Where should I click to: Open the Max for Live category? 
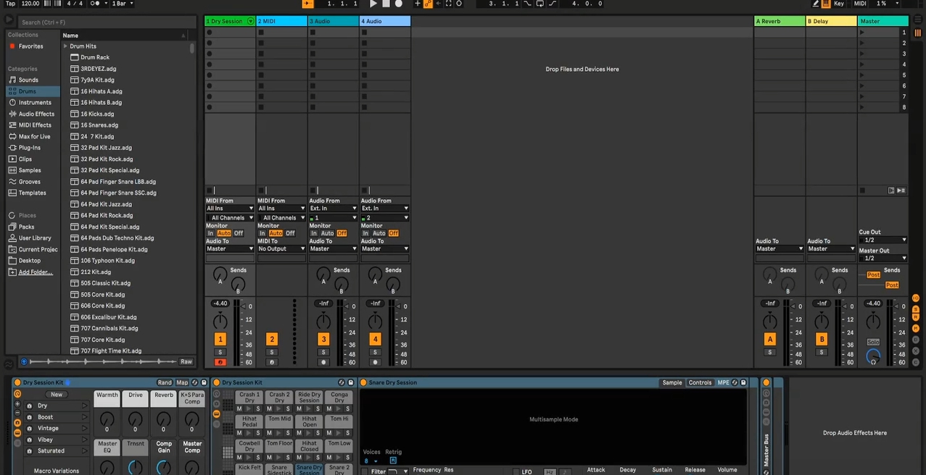pyautogui.click(x=34, y=137)
